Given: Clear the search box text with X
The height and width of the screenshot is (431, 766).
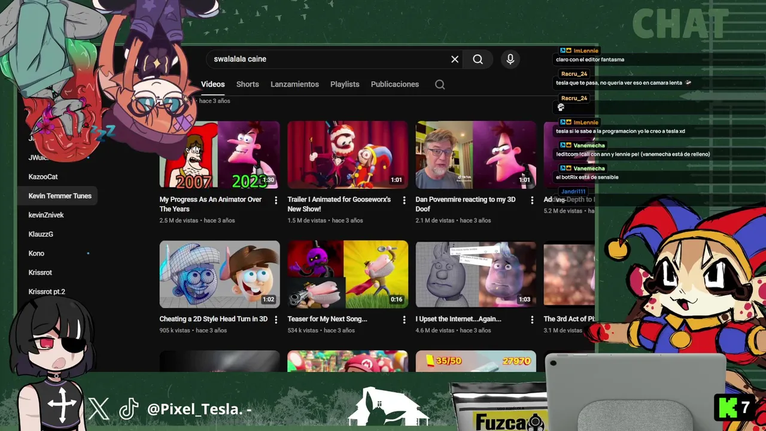Looking at the screenshot, I should coord(455,59).
